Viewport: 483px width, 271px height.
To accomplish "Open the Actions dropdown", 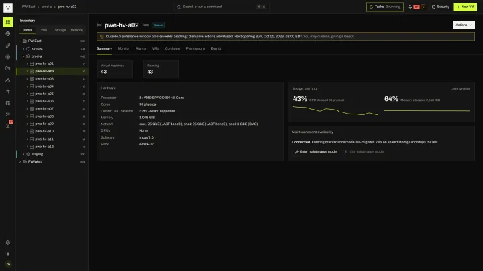I will click(464, 25).
